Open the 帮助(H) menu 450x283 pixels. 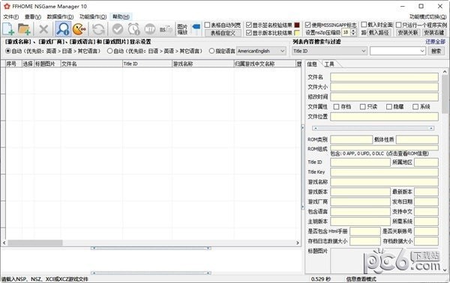coord(121,16)
